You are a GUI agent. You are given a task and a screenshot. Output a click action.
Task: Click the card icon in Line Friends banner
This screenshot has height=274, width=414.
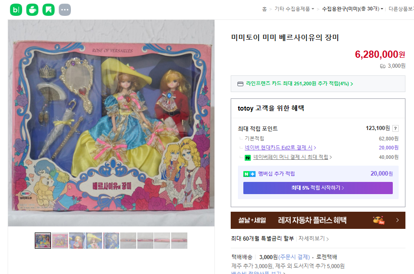[240, 84]
